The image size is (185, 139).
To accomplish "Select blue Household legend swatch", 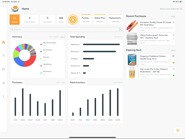I will (x=41, y=52).
